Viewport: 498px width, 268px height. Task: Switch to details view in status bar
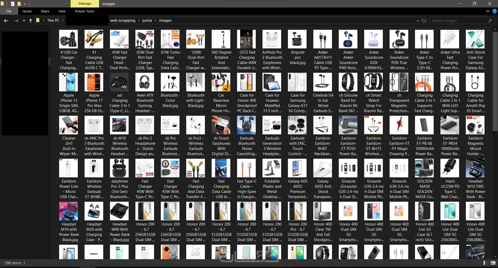pos(486,263)
